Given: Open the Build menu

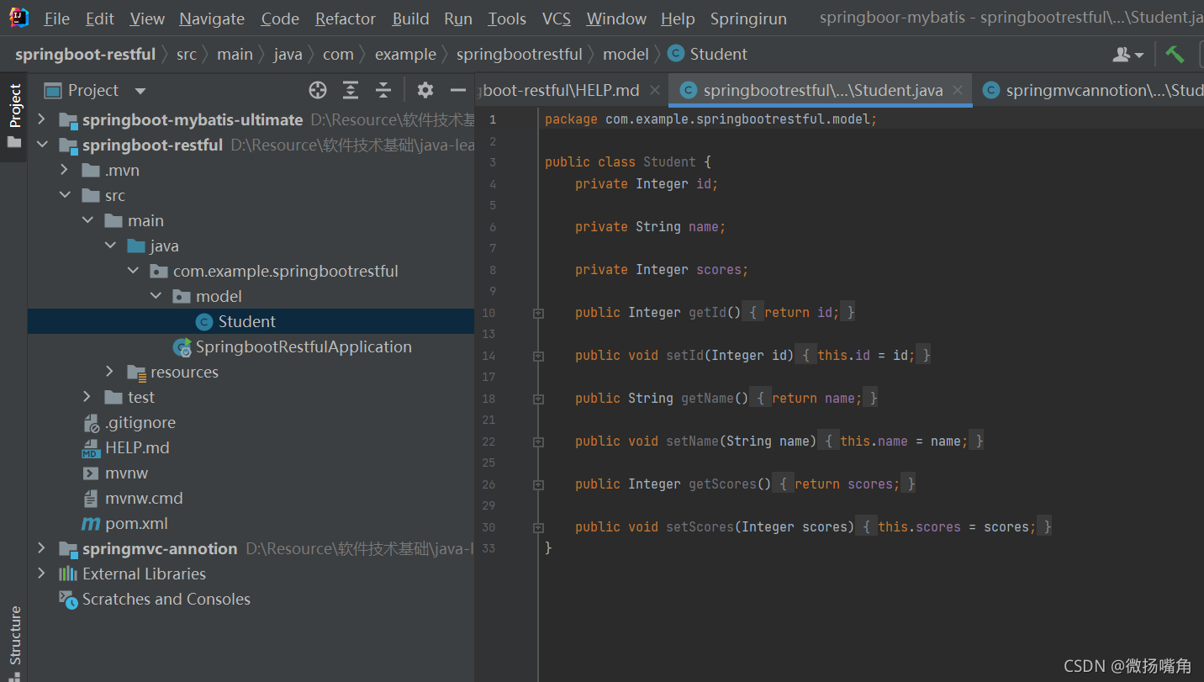Looking at the screenshot, I should (410, 19).
